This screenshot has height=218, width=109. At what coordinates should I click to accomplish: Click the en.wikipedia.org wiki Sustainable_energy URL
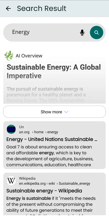tap(55, 183)
